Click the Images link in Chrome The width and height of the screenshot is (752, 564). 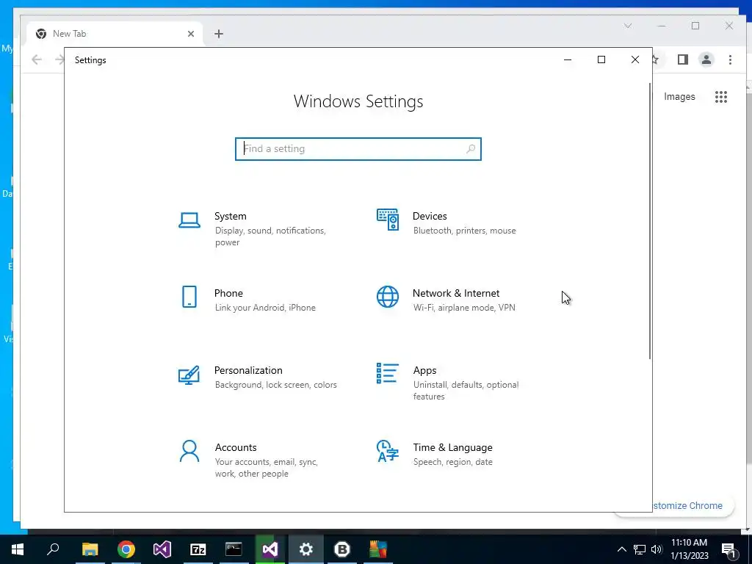click(x=679, y=96)
